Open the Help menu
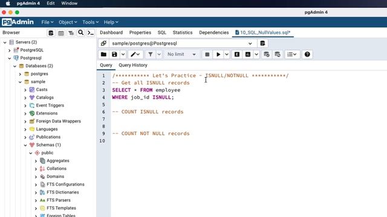The width and height of the screenshot is (387, 217). click(111, 22)
